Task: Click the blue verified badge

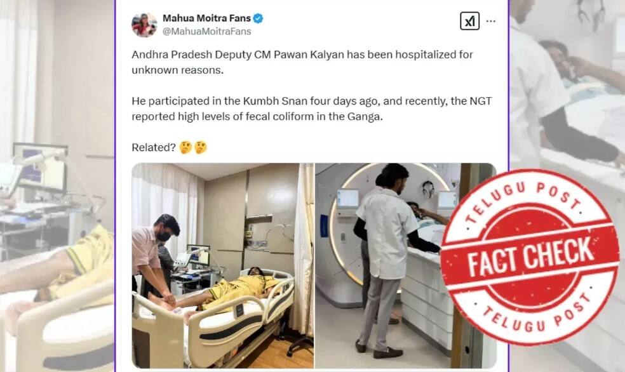Action: point(258,18)
